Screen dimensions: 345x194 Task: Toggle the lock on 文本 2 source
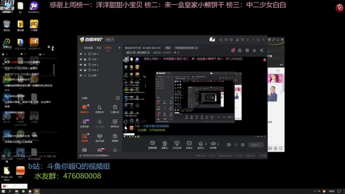tap(85, 70)
